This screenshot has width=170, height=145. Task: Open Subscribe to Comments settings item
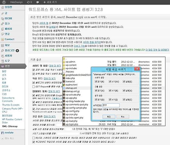(8, 99)
